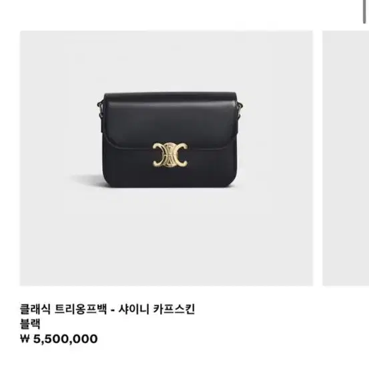This screenshot has height=369, width=369.
Task: Click the word 클래식 in the title
Action: [35, 309]
